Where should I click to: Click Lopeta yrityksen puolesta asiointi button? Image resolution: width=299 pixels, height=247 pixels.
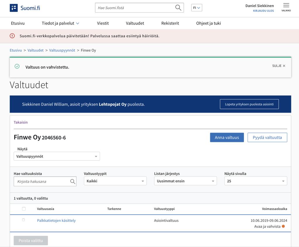[249, 104]
